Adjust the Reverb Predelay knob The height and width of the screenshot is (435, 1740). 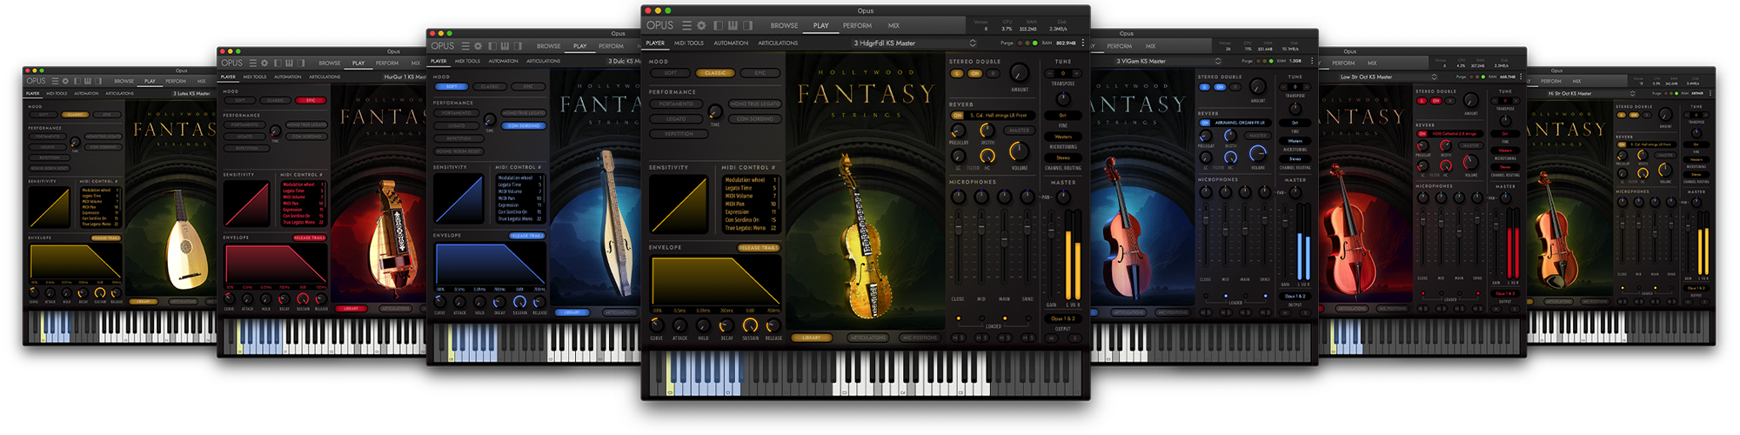958,131
